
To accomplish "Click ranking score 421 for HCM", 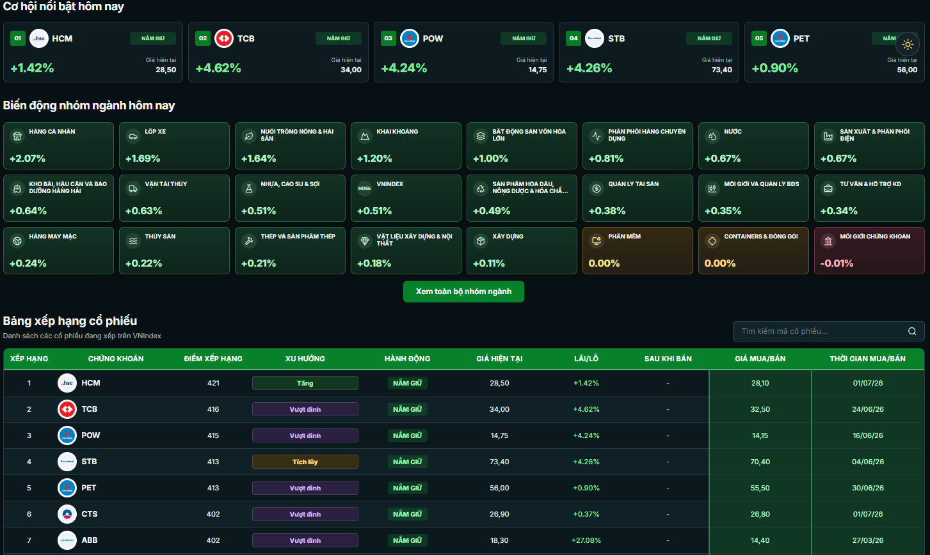I will (213, 383).
